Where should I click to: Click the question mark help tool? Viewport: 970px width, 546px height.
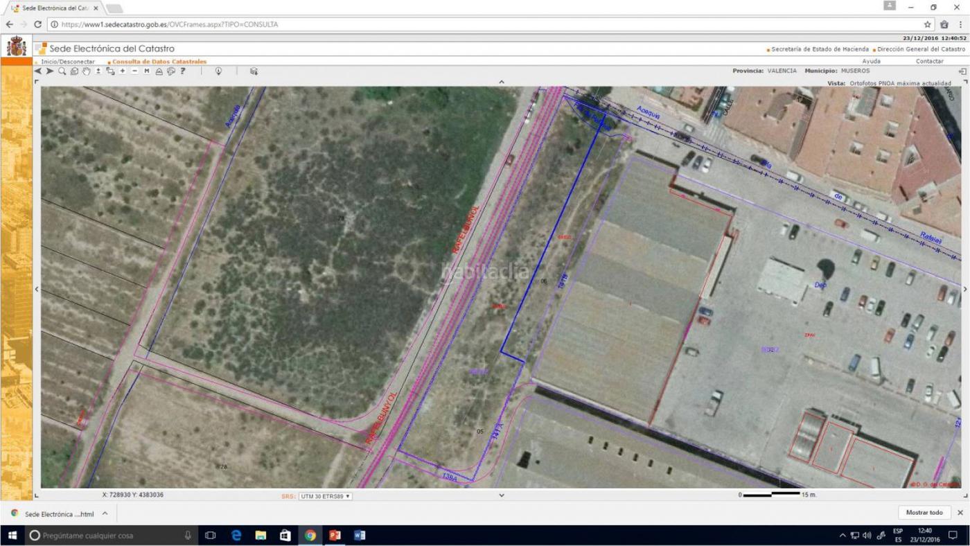pos(183,71)
